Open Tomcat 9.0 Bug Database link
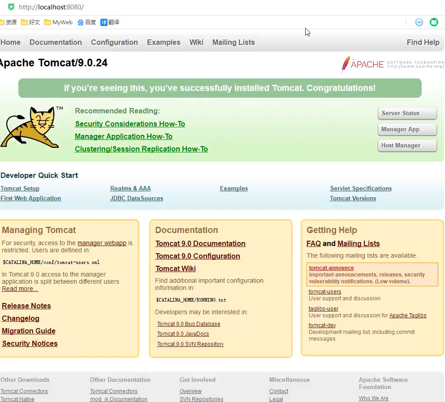 (189, 324)
